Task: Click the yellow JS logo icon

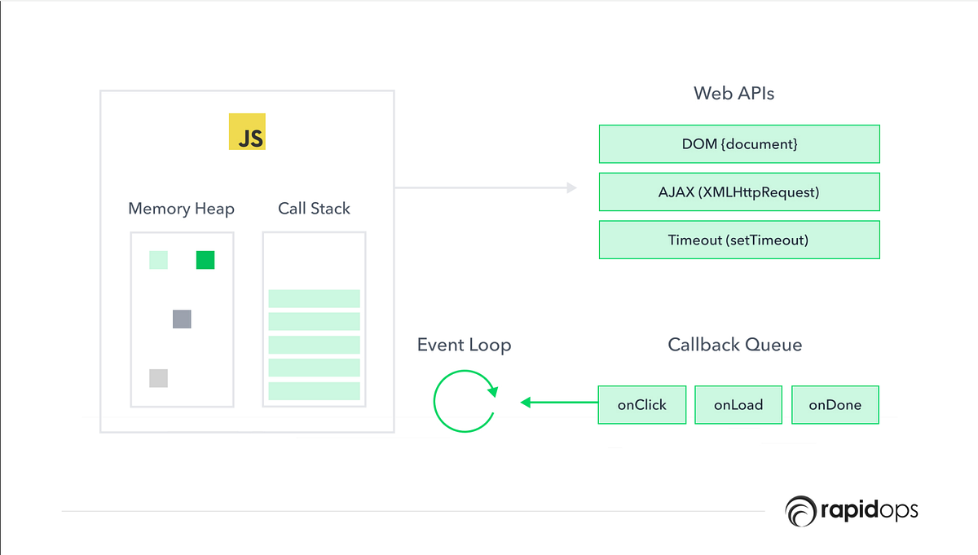Action: pyautogui.click(x=247, y=131)
